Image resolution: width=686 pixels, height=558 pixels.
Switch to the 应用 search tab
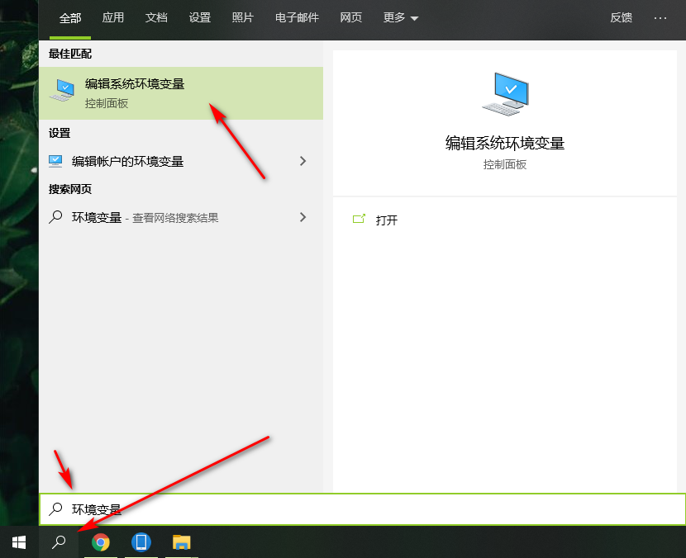(113, 17)
